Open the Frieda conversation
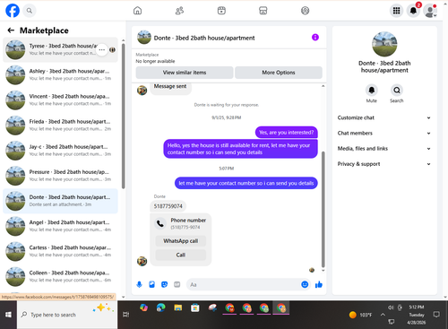448x329 pixels. pyautogui.click(x=60, y=126)
